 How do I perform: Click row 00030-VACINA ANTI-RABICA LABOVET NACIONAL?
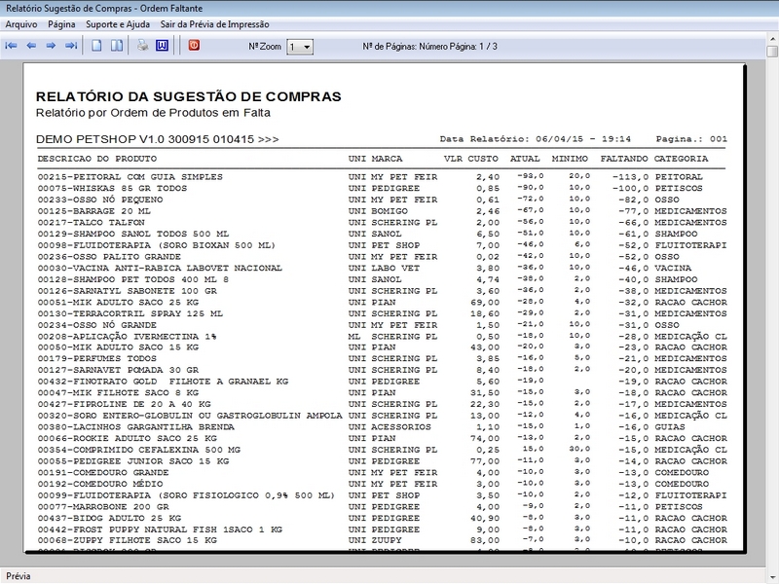click(x=382, y=269)
